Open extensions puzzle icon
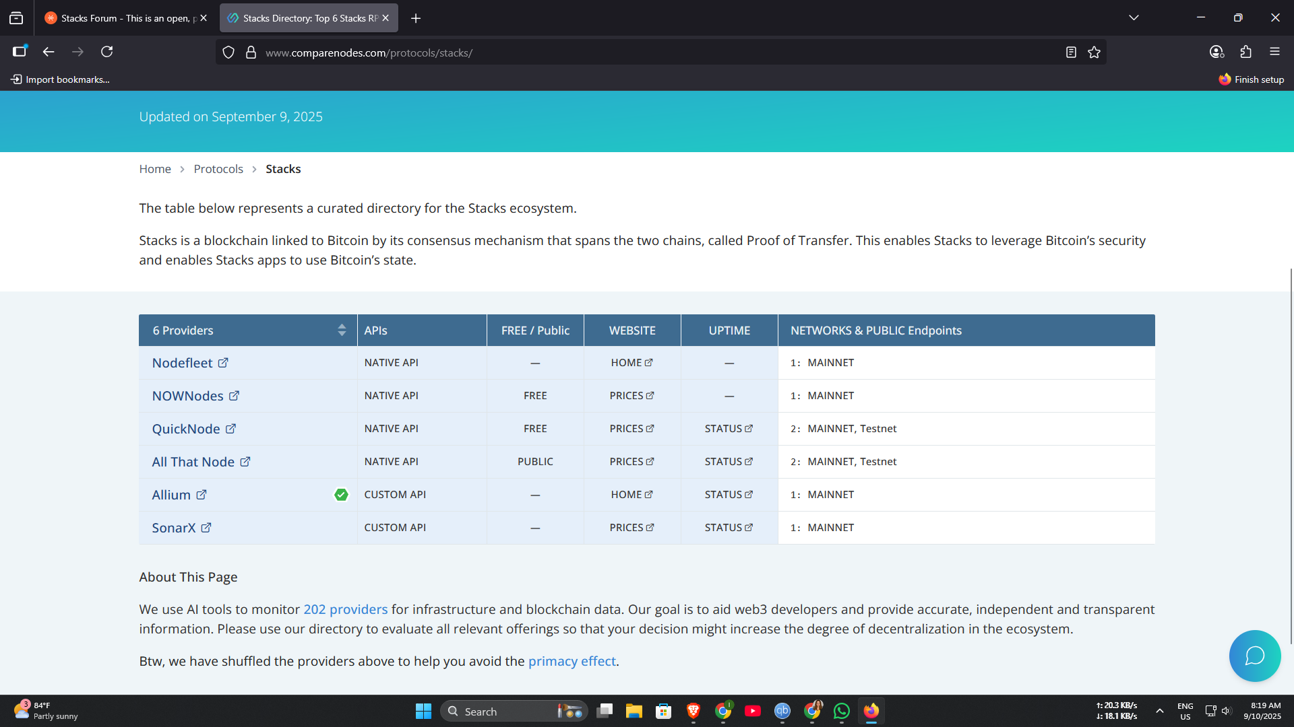 [x=1245, y=51]
